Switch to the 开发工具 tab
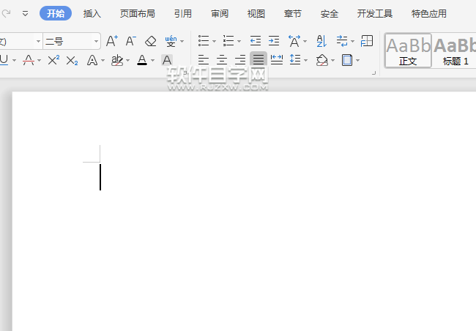Viewport: 476px width, 331px height. coord(375,14)
